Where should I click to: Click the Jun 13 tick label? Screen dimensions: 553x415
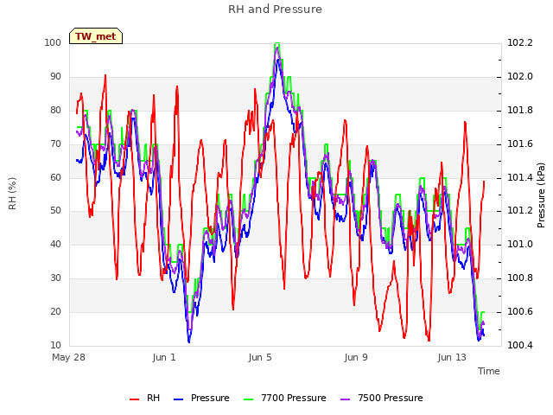click(452, 357)
